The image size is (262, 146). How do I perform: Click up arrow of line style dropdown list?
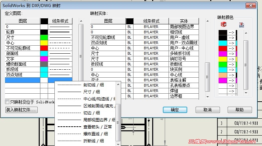(118, 84)
